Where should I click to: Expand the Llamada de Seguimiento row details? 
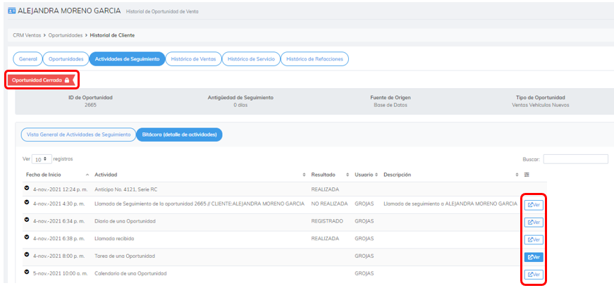27,204
